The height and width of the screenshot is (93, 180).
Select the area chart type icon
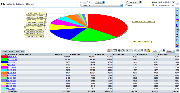pos(177,15)
